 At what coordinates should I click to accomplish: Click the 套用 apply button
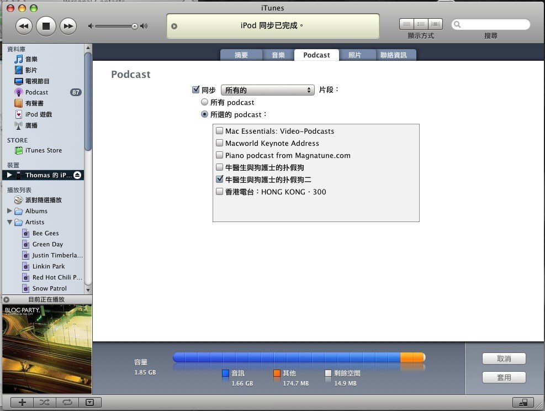tap(504, 377)
